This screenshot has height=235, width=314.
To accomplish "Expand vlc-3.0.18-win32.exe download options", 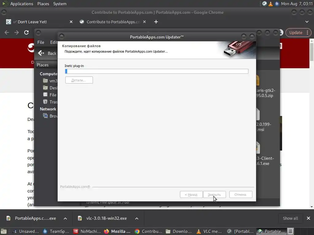I will point(137,218).
